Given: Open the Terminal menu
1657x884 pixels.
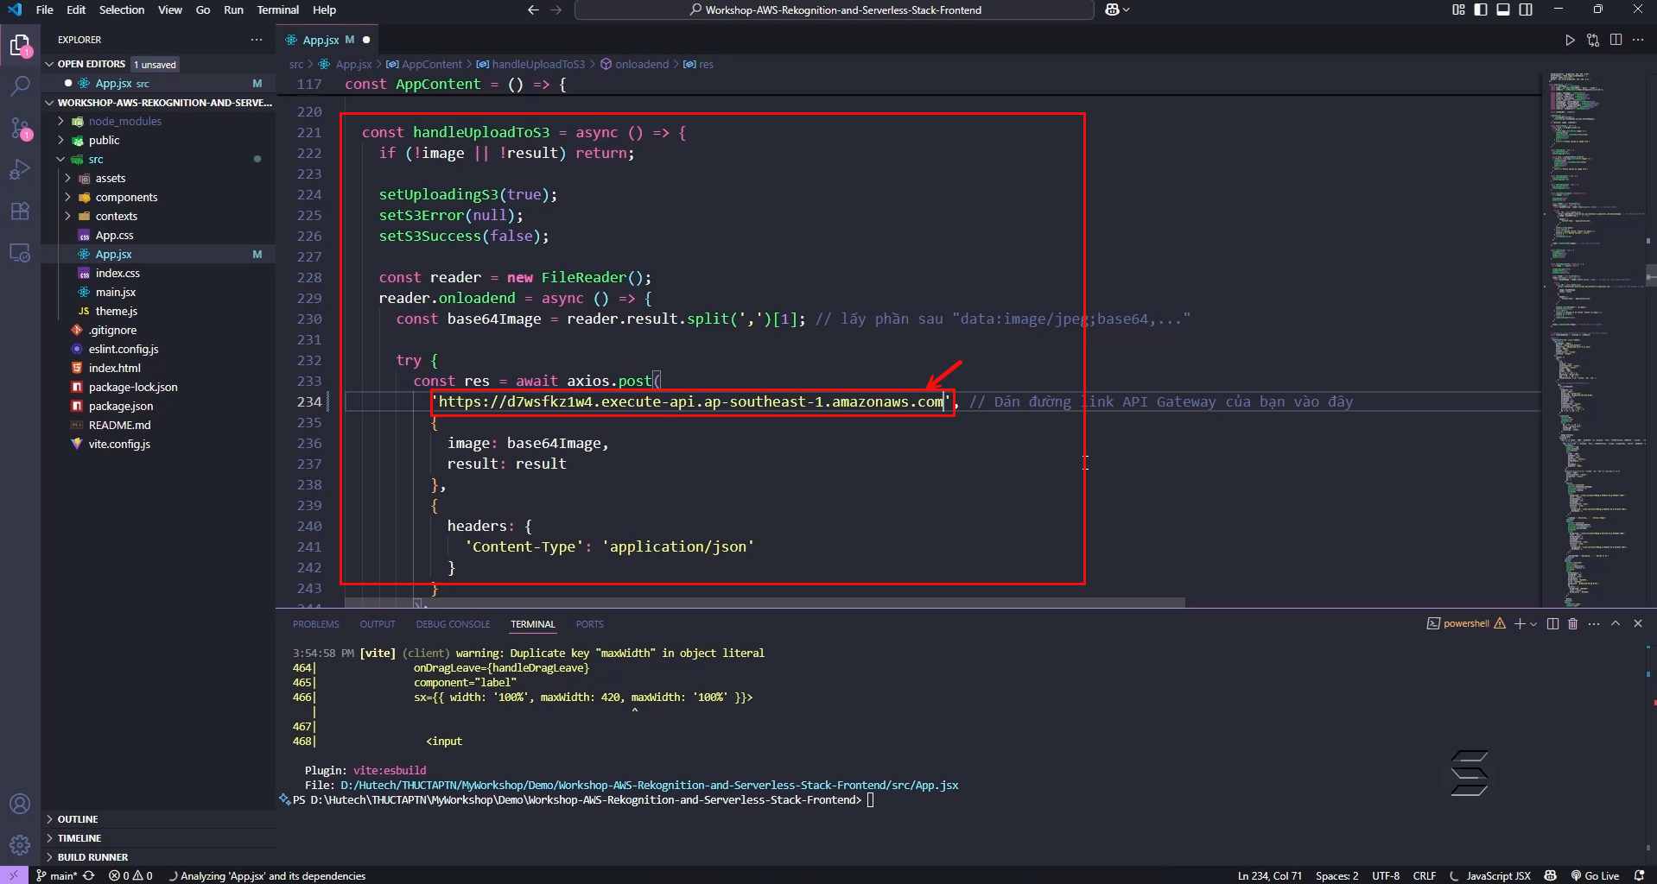Looking at the screenshot, I should [x=277, y=9].
